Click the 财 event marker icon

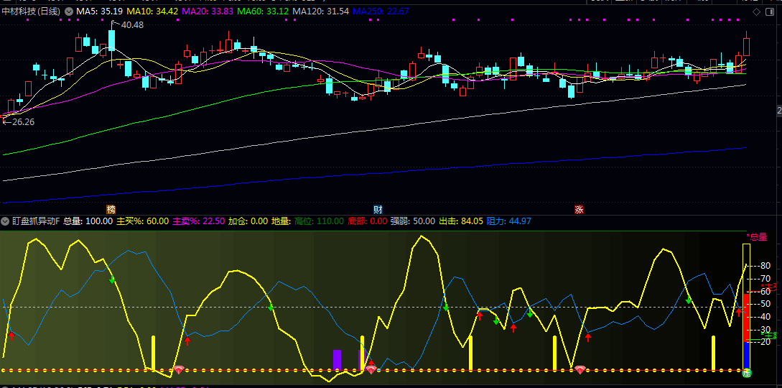click(378, 209)
